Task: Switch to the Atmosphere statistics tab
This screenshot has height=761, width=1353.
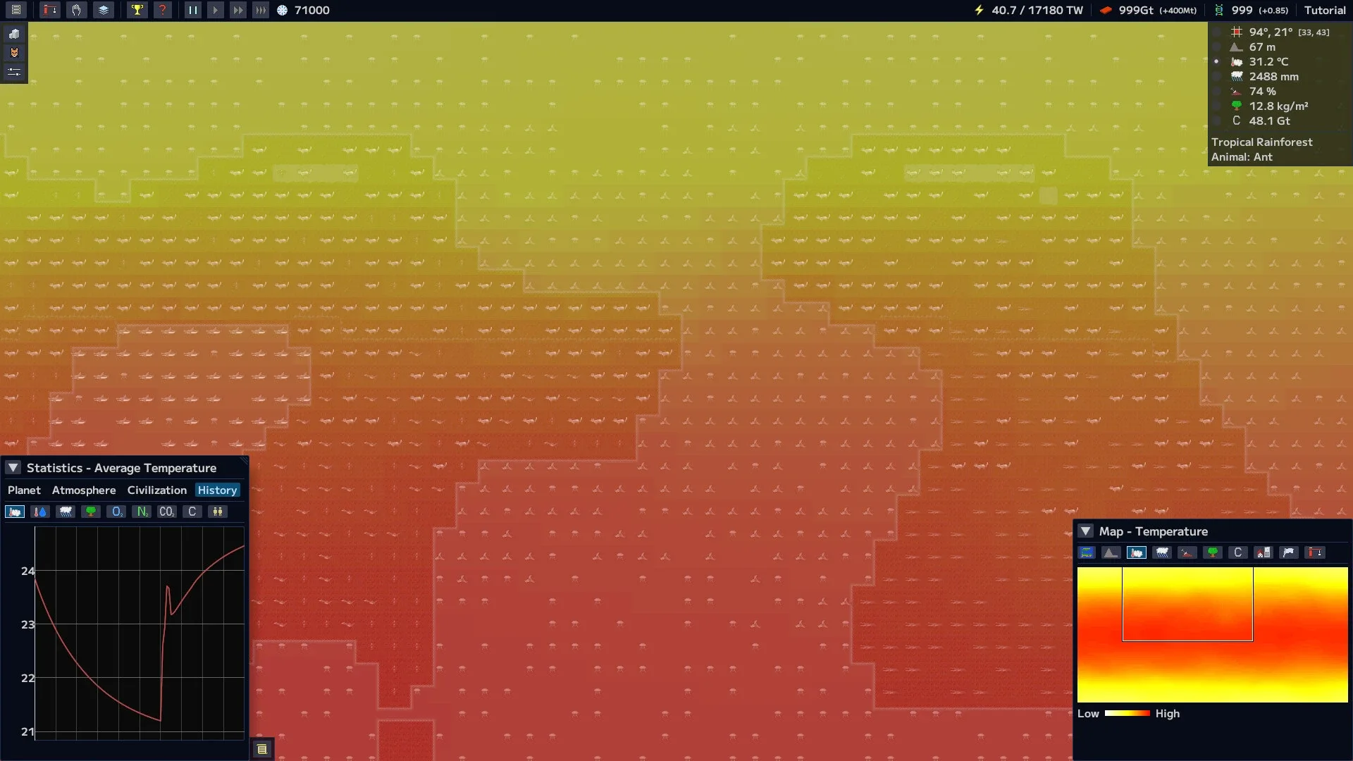Action: (x=84, y=490)
